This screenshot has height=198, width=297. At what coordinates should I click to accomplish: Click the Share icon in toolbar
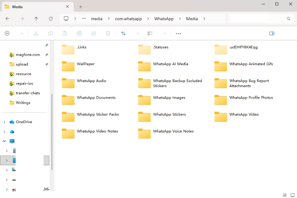coord(94,33)
